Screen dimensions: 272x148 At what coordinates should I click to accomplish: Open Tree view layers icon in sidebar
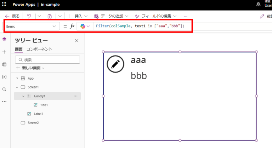coord(4,39)
